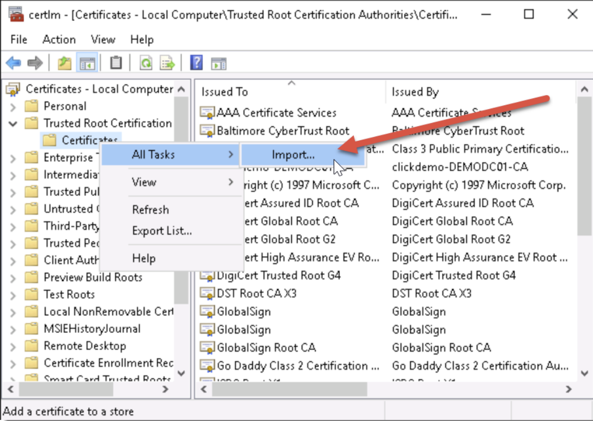The width and height of the screenshot is (593, 421).
Task: Open the File menu
Action: (19, 39)
